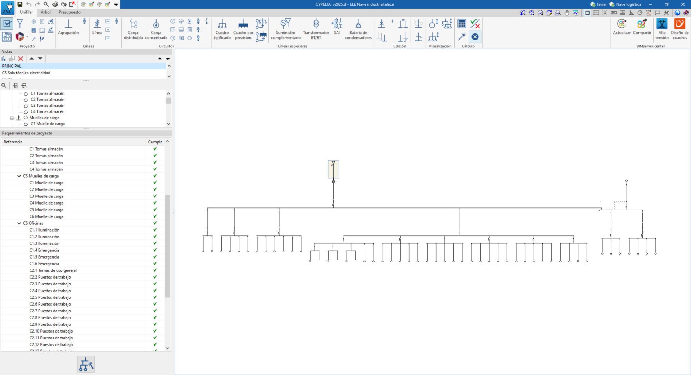
Task: Select CS Sala técnica electricidad view
Action: pos(26,73)
